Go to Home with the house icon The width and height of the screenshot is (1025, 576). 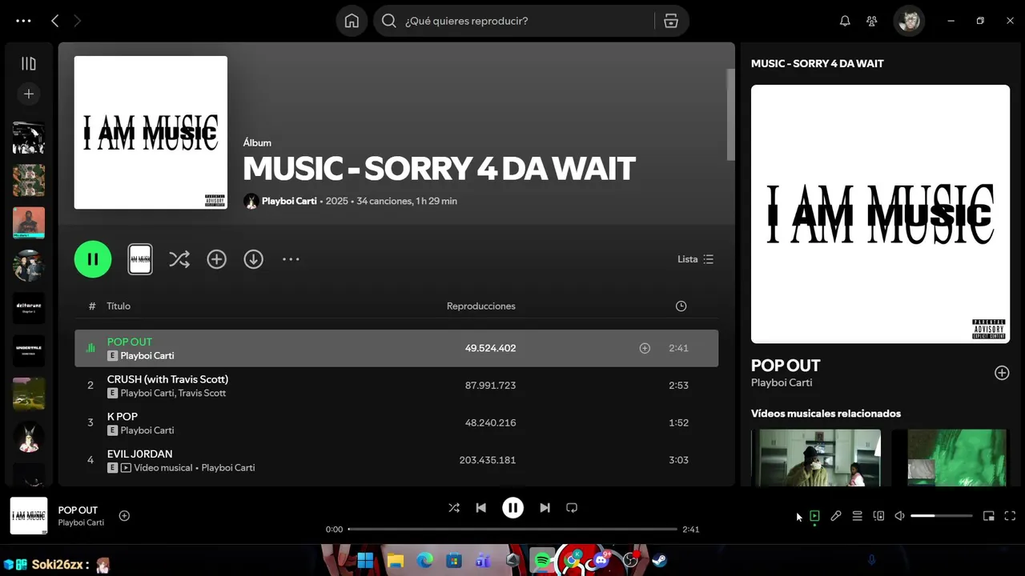tap(352, 21)
